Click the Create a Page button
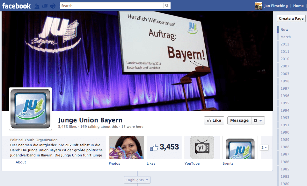 click(291, 18)
